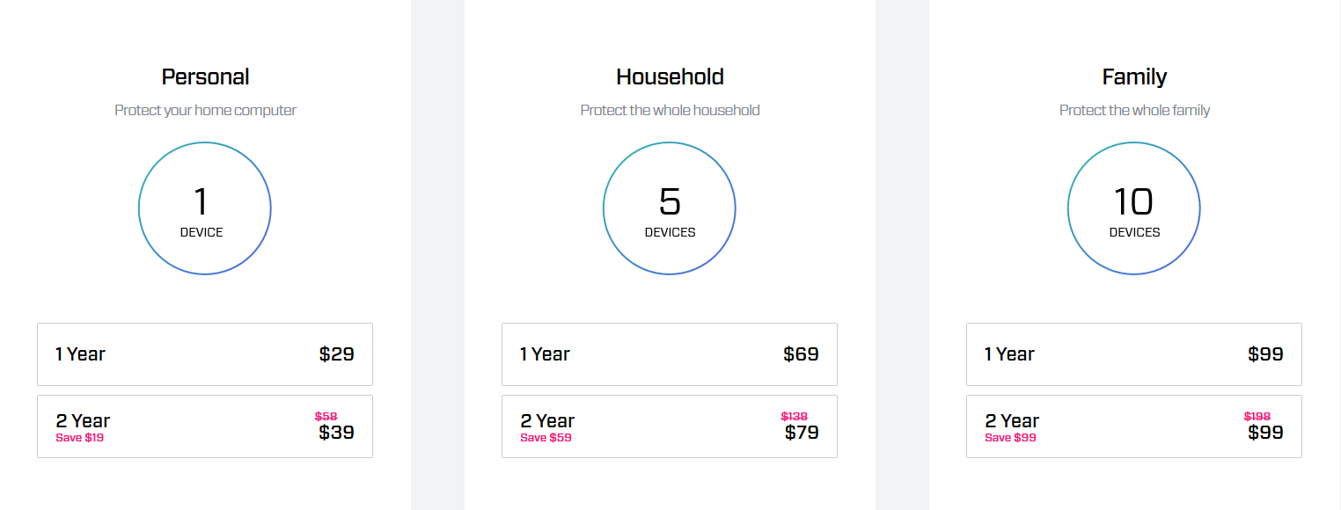This screenshot has width=1341, height=510.
Task: Click the crossed-out $58 price
Action: click(326, 416)
